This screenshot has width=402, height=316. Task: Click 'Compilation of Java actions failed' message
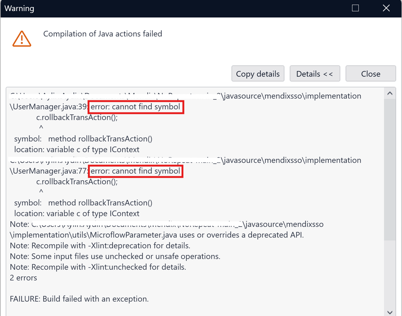click(102, 34)
